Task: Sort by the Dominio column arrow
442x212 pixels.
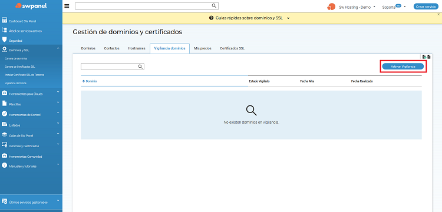Action: pos(84,81)
